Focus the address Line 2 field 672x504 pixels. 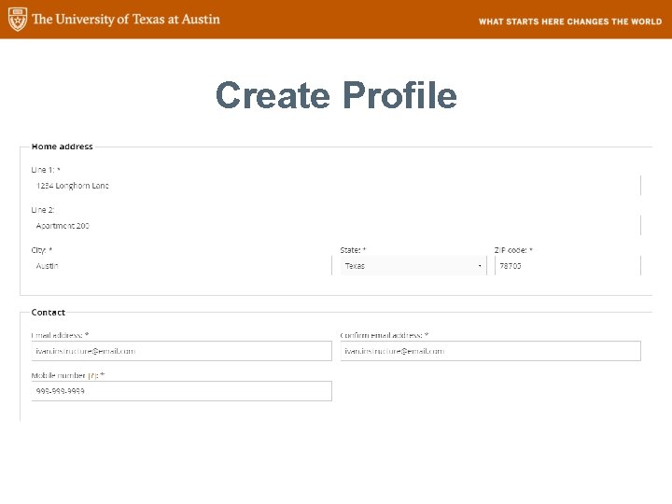[336, 226]
